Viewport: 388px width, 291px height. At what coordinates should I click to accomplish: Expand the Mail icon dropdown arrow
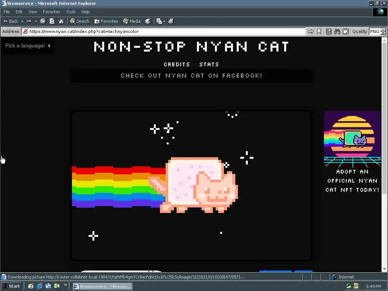point(164,22)
